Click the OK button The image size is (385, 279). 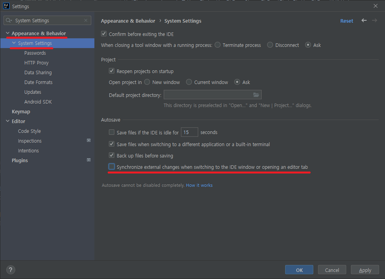[299, 270]
